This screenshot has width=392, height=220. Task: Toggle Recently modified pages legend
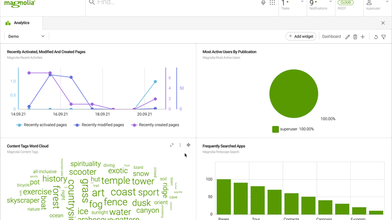[99, 125]
